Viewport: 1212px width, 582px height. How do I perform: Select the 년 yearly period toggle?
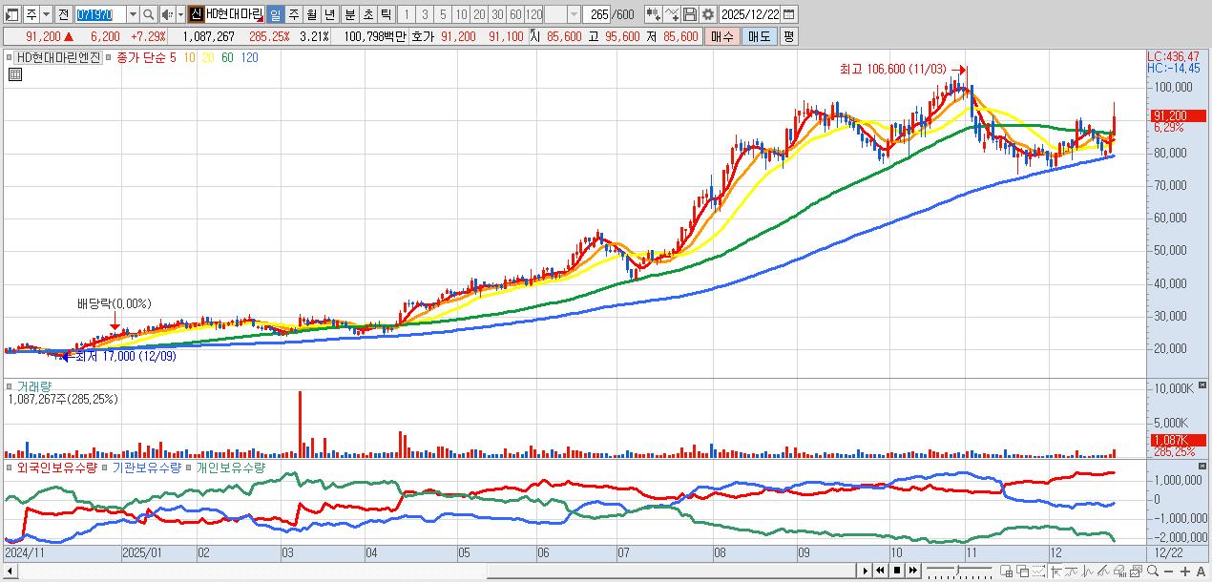[x=329, y=14]
